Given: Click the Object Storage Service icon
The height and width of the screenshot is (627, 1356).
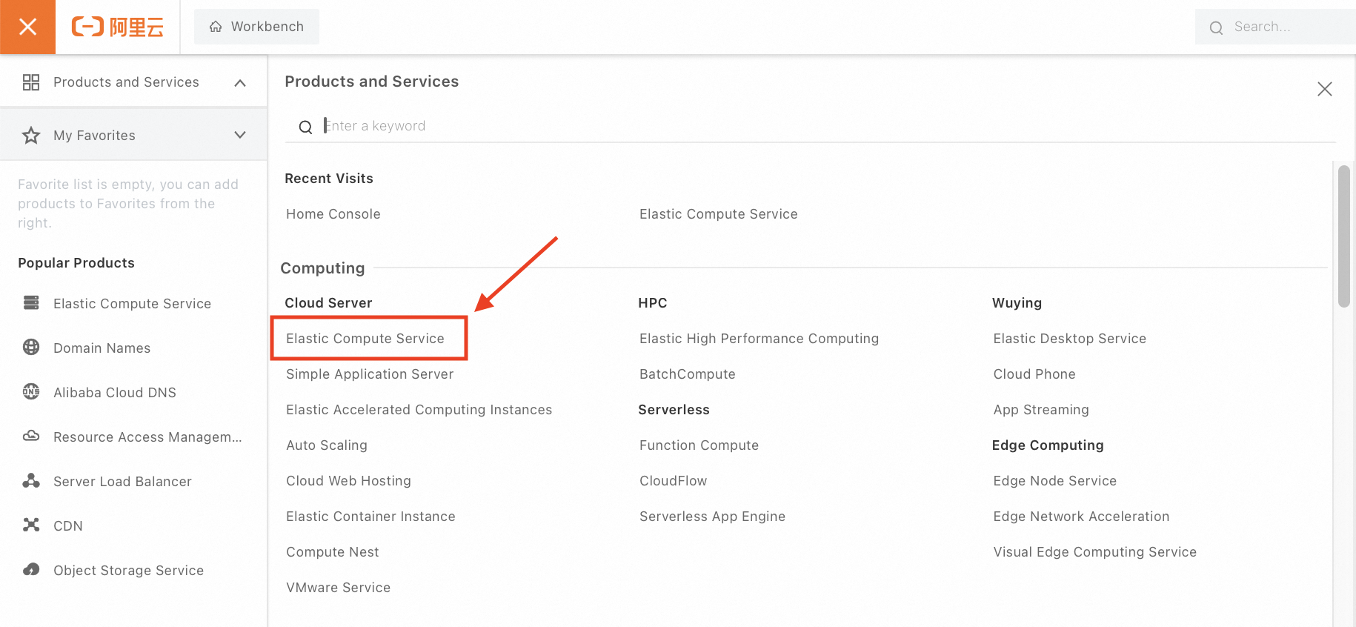Looking at the screenshot, I should coord(31,569).
